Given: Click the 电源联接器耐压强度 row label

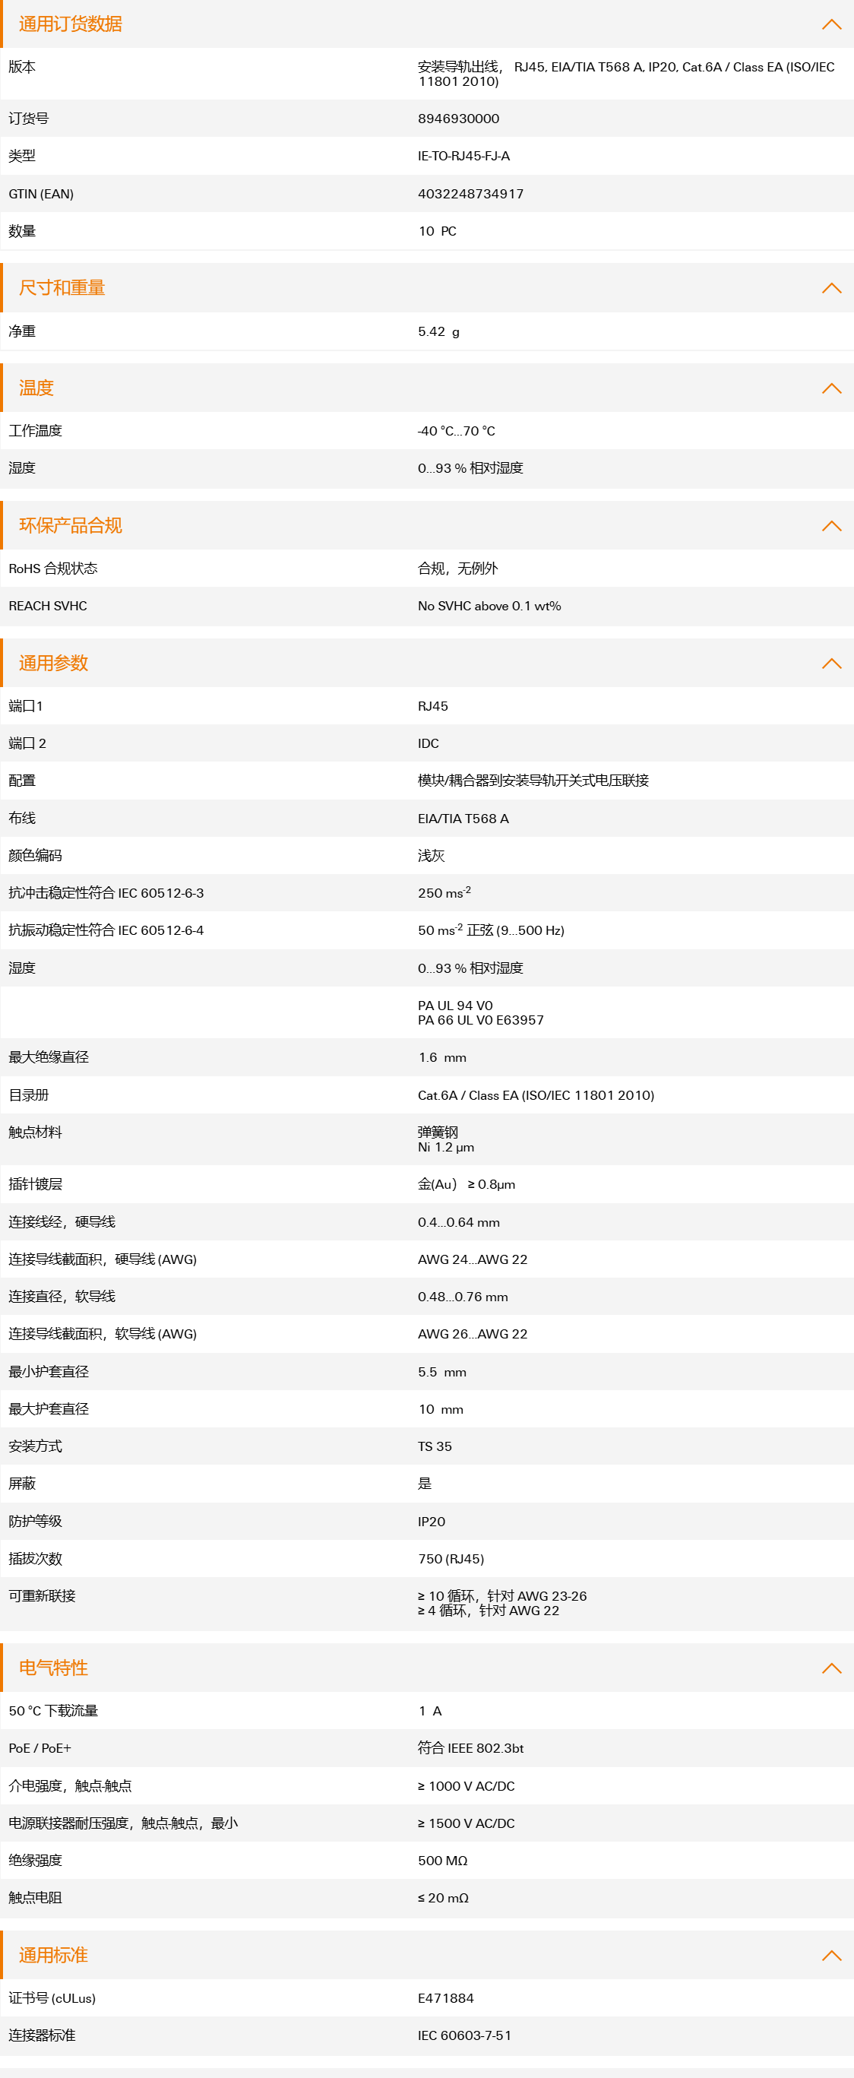Looking at the screenshot, I should 123,1823.
